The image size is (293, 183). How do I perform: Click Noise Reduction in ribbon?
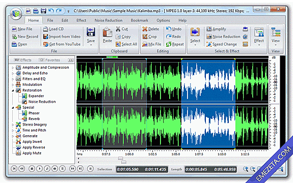tap(223, 37)
